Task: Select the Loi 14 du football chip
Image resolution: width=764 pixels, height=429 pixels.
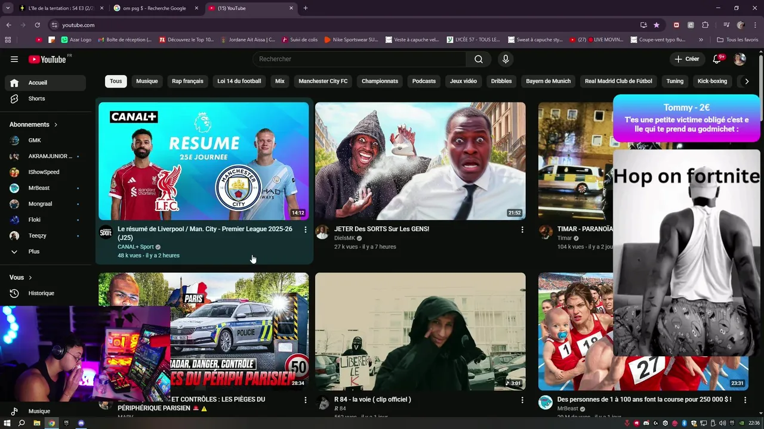Action: pyautogui.click(x=239, y=81)
